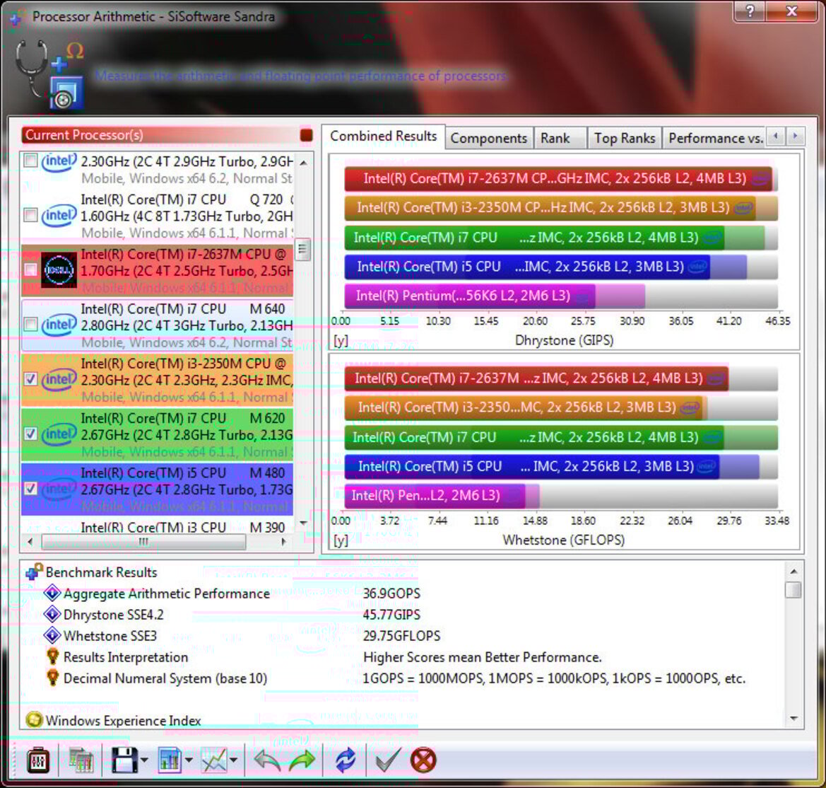Screen dimensions: 826x788
Task: Open the benchmark options sliders icon
Action: click(38, 760)
